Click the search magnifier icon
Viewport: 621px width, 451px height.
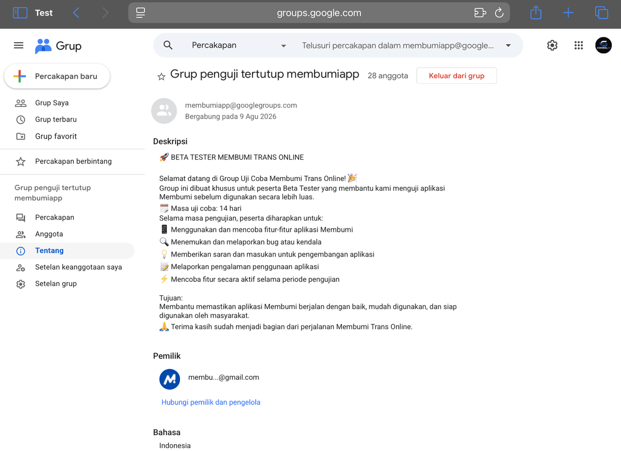pos(168,45)
